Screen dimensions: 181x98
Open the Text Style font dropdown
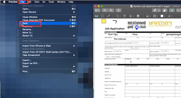tap(170, 16)
